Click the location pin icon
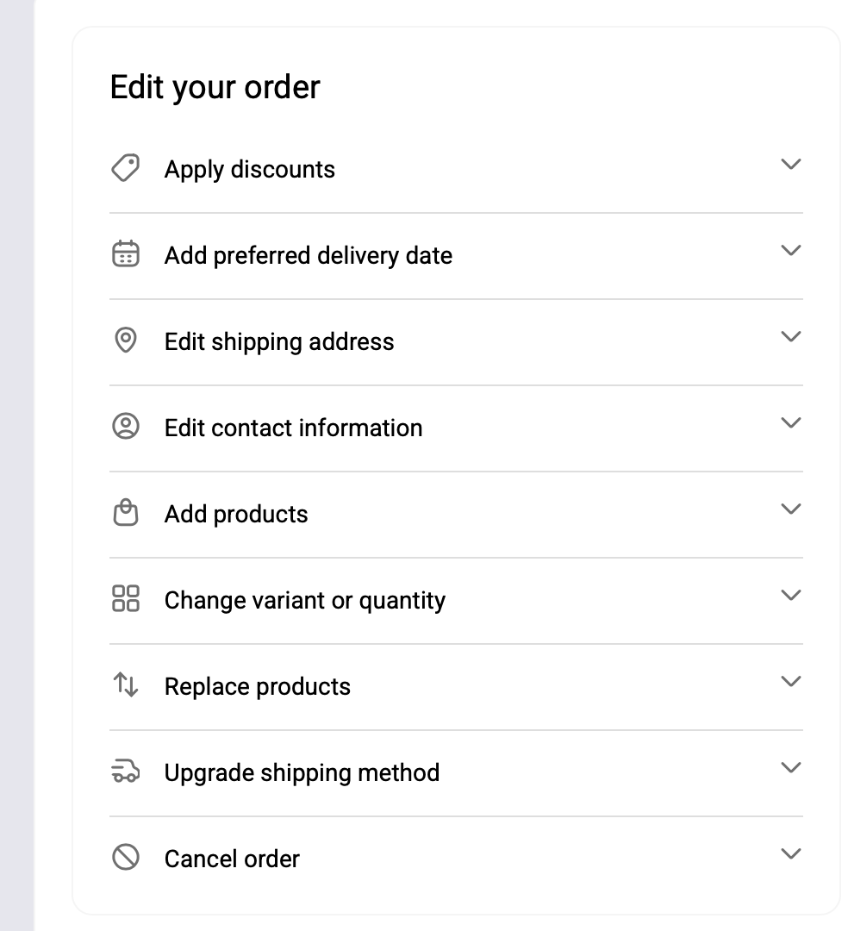This screenshot has width=848, height=931. click(126, 341)
